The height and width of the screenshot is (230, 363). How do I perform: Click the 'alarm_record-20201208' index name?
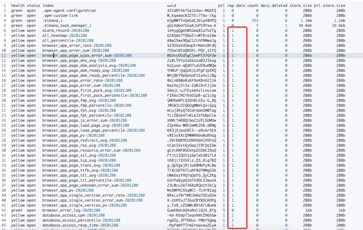coord(66,31)
